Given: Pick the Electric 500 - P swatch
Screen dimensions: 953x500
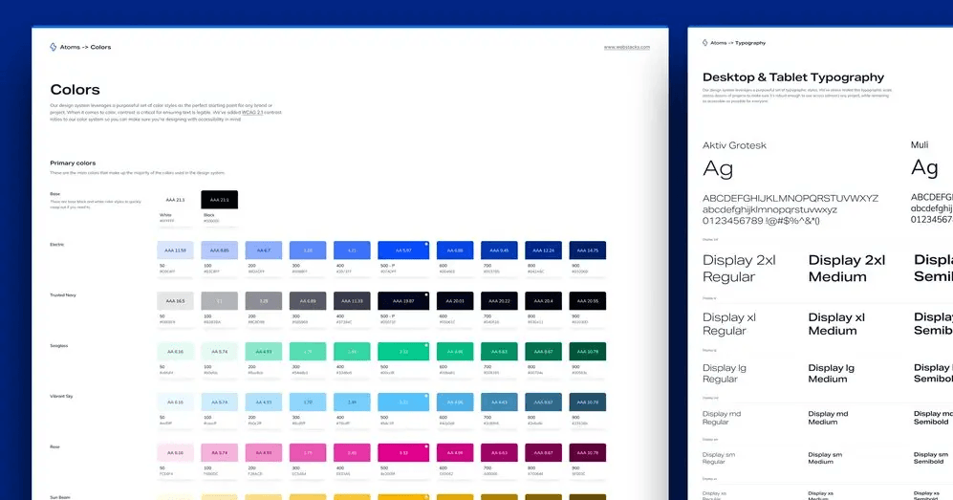Looking at the screenshot, I should [x=403, y=250].
